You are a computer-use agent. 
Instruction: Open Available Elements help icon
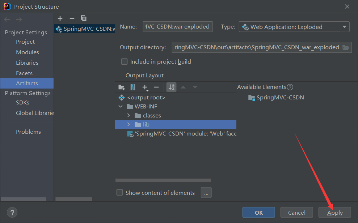point(290,87)
